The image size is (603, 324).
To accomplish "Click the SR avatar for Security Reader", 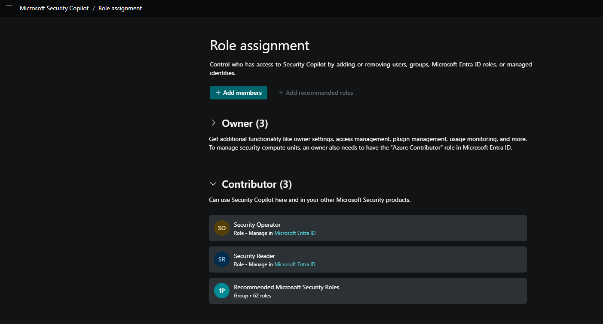I will point(222,260).
